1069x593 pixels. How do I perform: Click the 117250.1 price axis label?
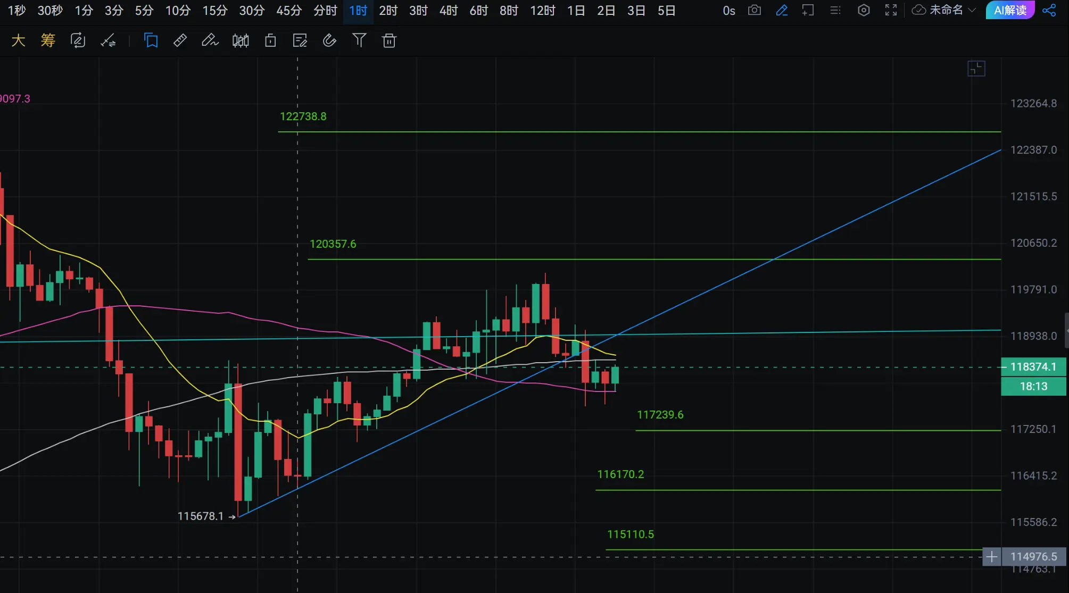pyautogui.click(x=1034, y=429)
